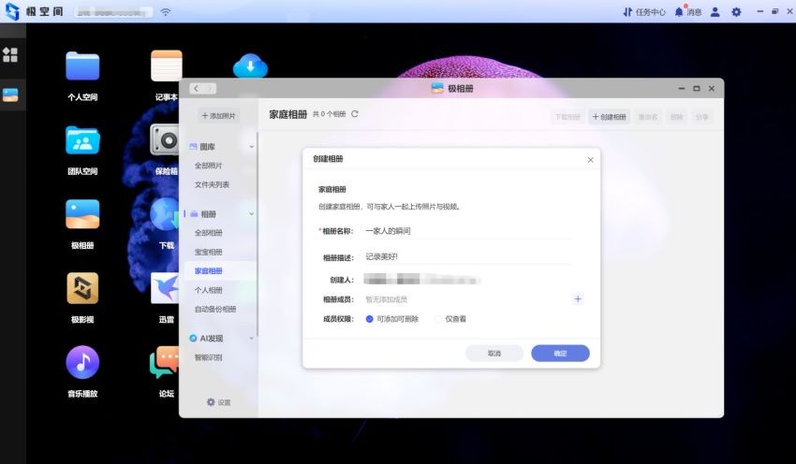The image size is (796, 464).
Task: Collapse the 相册 section chevron
Action: 251,214
